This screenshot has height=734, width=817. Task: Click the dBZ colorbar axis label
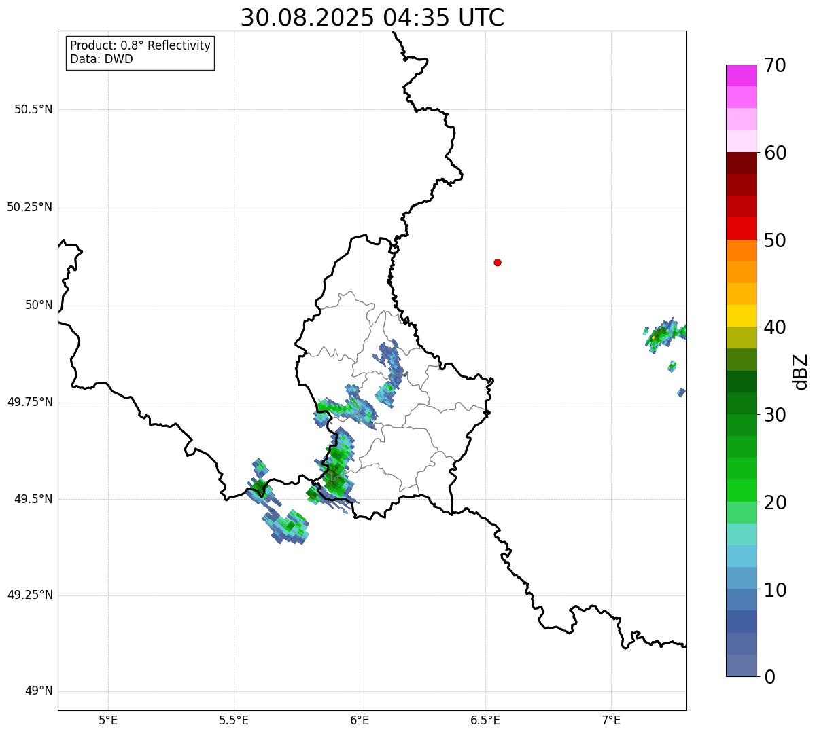pos(801,371)
